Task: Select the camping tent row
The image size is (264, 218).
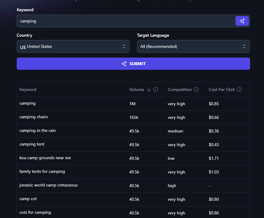Action: [32, 144]
